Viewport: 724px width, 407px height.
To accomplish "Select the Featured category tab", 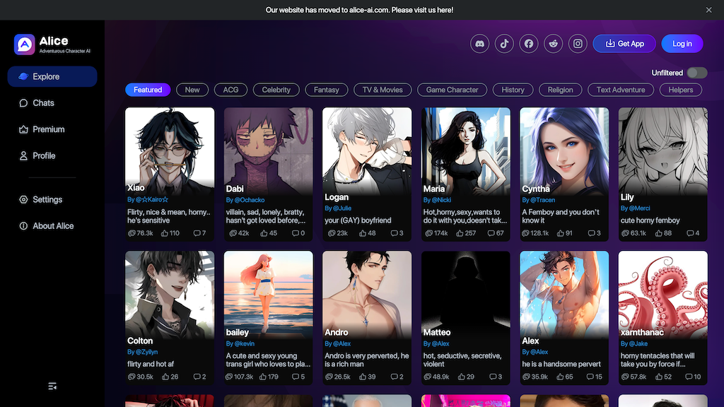I will (148, 90).
